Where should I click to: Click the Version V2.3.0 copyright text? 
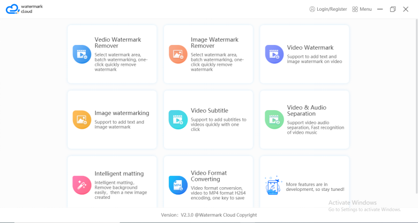point(209,215)
